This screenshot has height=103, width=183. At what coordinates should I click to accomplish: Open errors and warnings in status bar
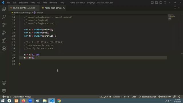[7, 97]
